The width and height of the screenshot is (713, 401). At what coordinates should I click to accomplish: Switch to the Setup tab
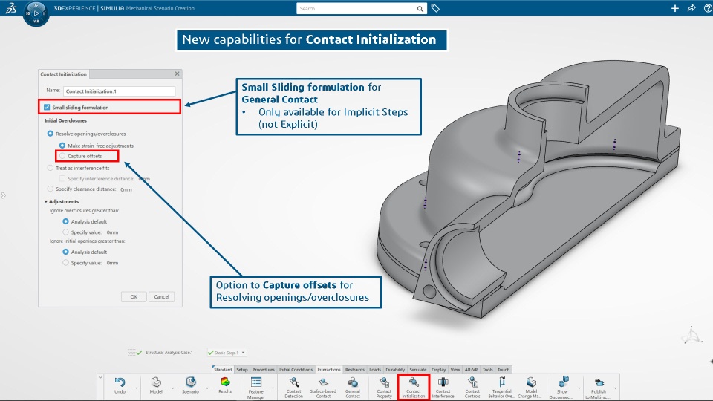pos(242,370)
